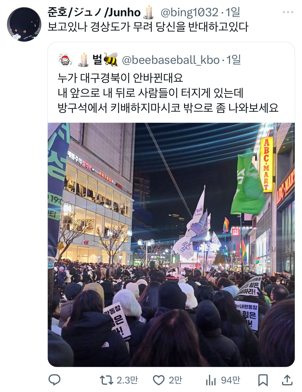Open the @bing1032 handle
Image resolution: width=302 pixels, height=392 pixels.
[189, 12]
